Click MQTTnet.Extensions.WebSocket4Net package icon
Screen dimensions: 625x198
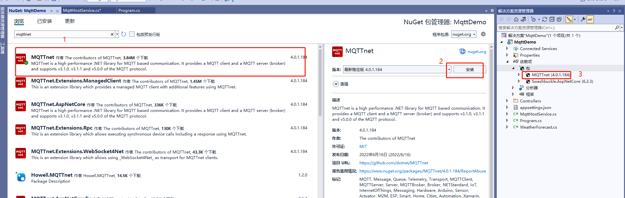[21, 153]
